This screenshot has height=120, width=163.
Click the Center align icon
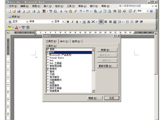click(106, 22)
